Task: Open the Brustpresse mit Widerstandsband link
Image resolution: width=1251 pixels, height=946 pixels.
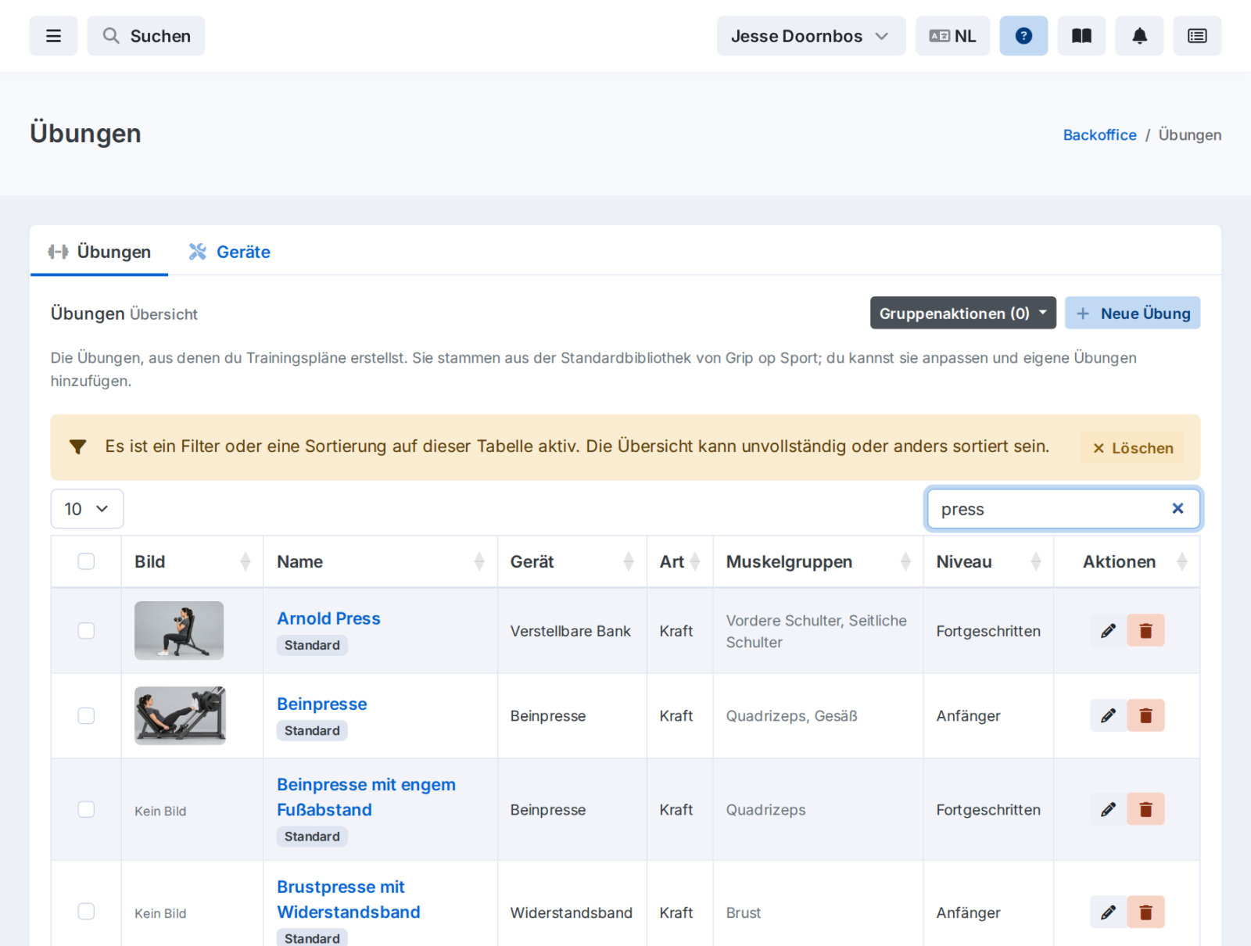Action: pyautogui.click(x=349, y=899)
